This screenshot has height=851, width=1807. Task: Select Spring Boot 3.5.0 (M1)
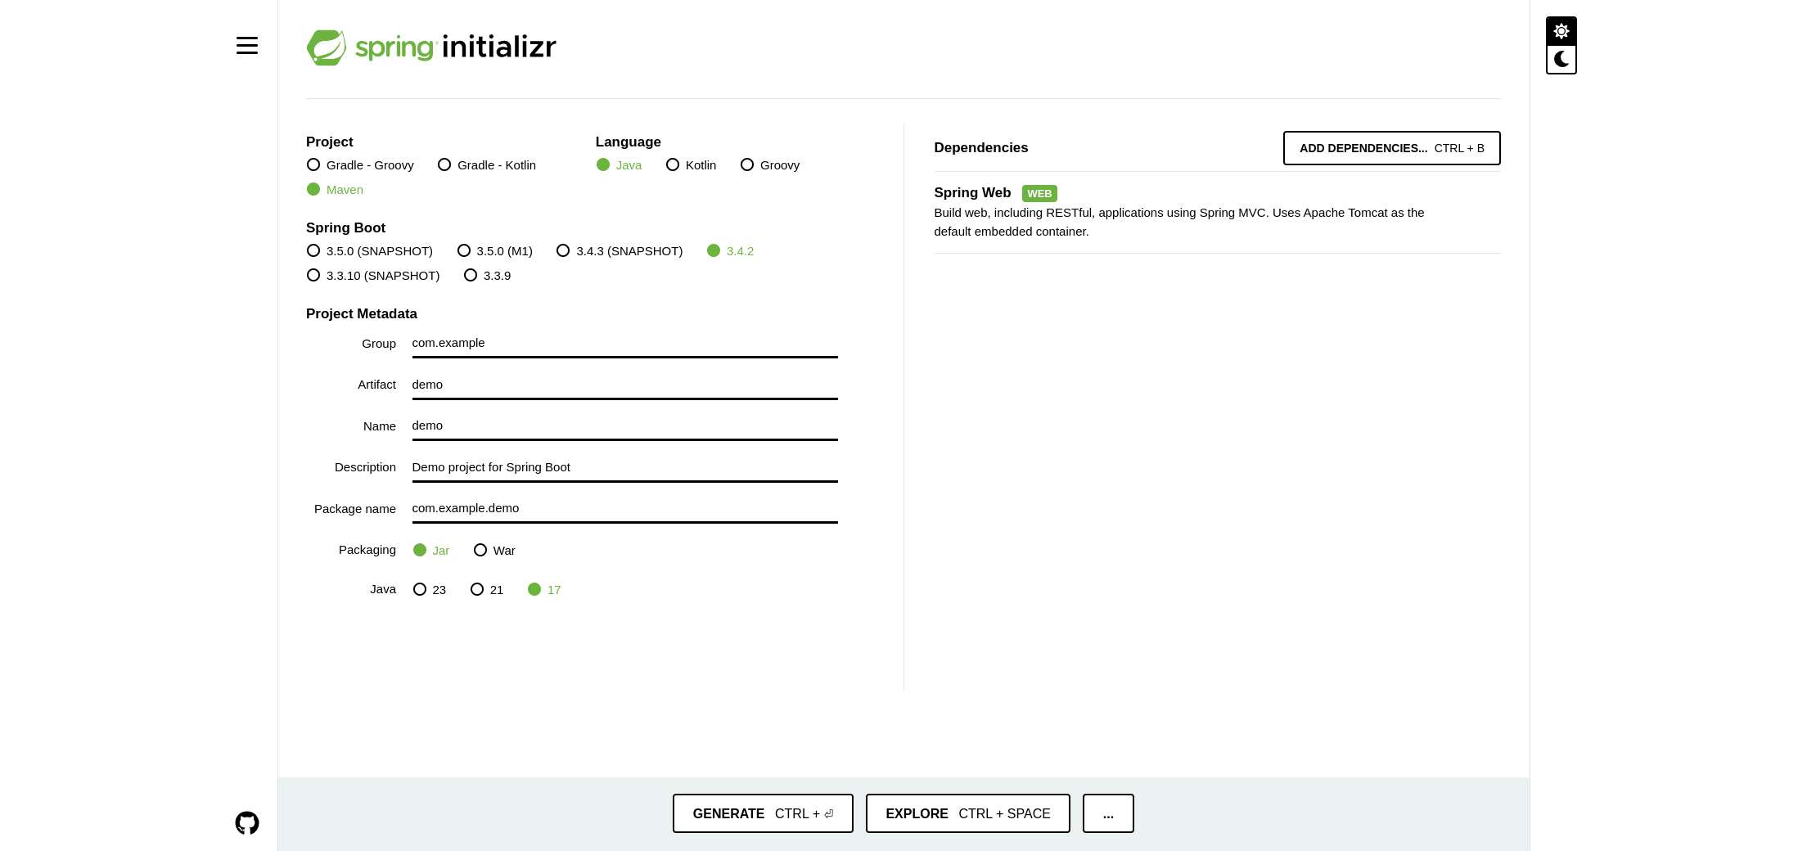(495, 251)
